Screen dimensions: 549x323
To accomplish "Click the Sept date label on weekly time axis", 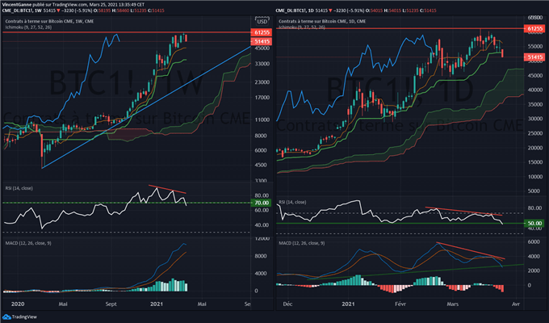I will pyautogui.click(x=111, y=304).
